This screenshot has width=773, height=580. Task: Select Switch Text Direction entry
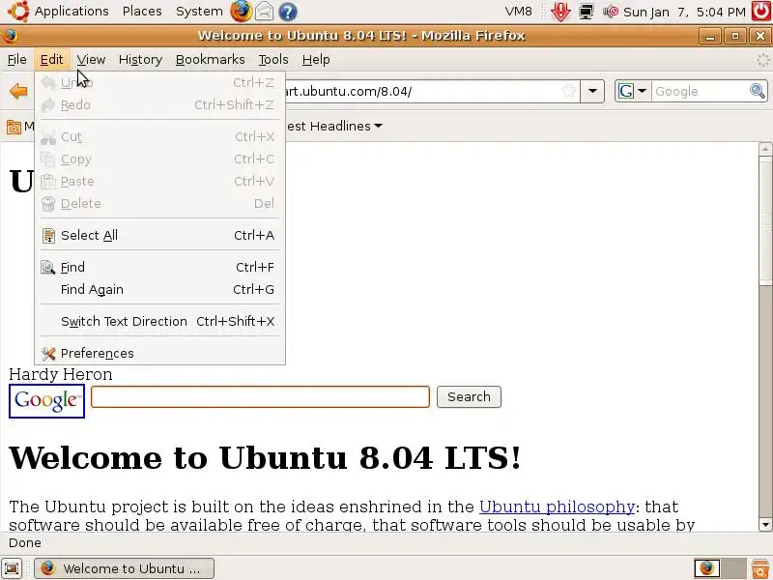[x=159, y=322]
